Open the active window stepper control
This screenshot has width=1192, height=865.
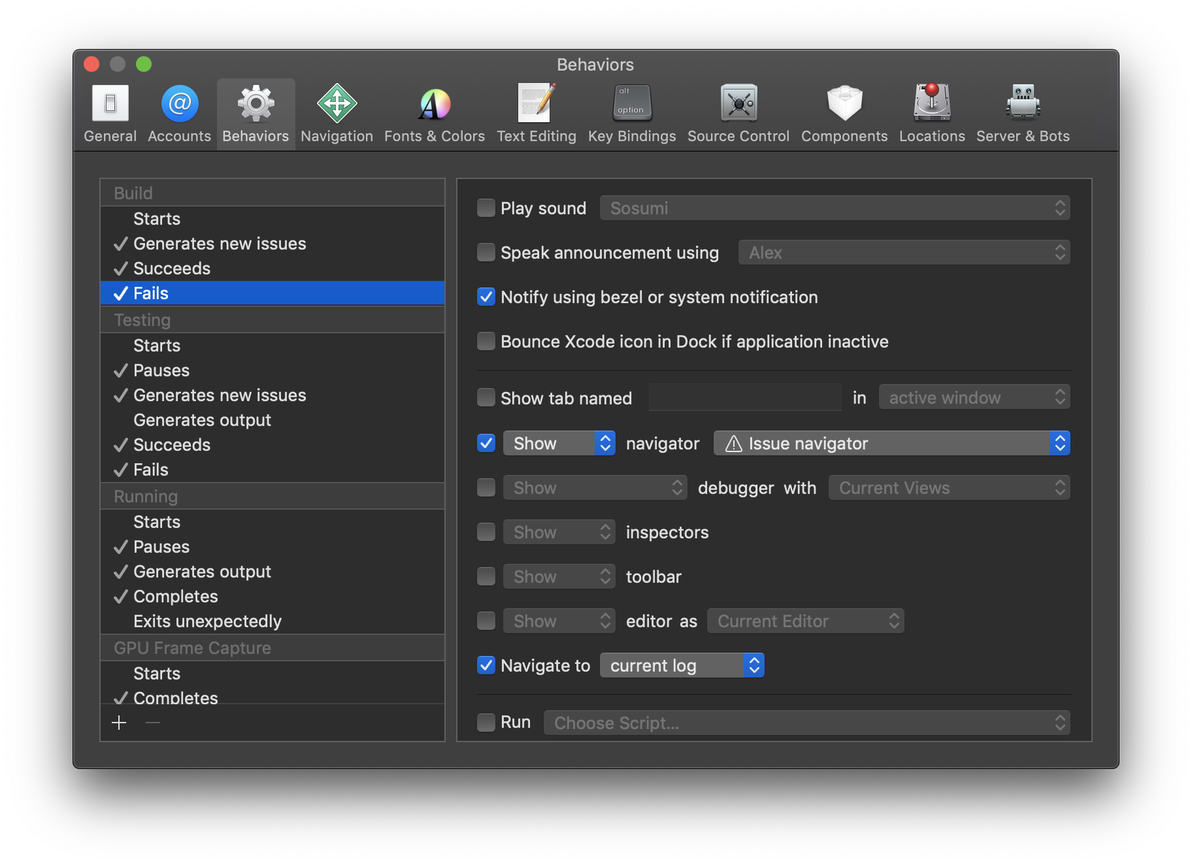[1060, 397]
